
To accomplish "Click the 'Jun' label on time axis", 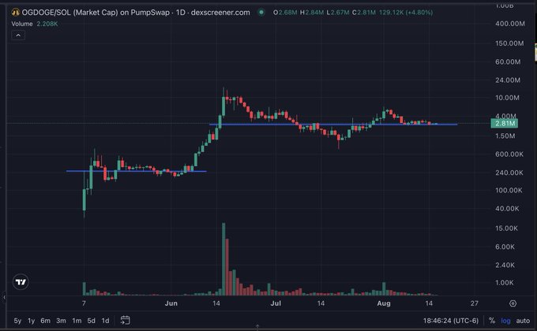I will pos(171,303).
